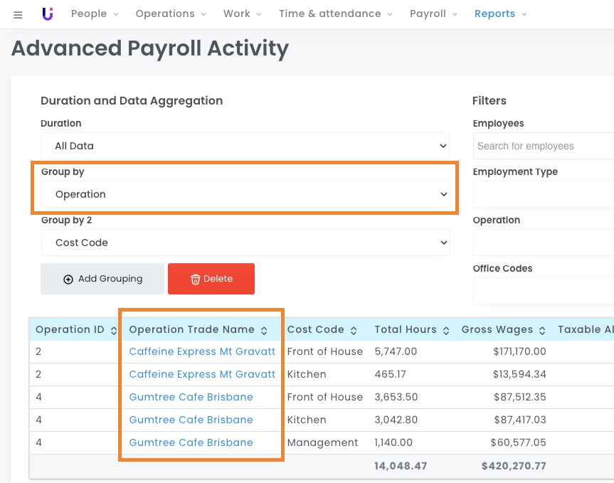Click the purple U logo icon
The height and width of the screenshot is (483, 614).
coord(48,14)
